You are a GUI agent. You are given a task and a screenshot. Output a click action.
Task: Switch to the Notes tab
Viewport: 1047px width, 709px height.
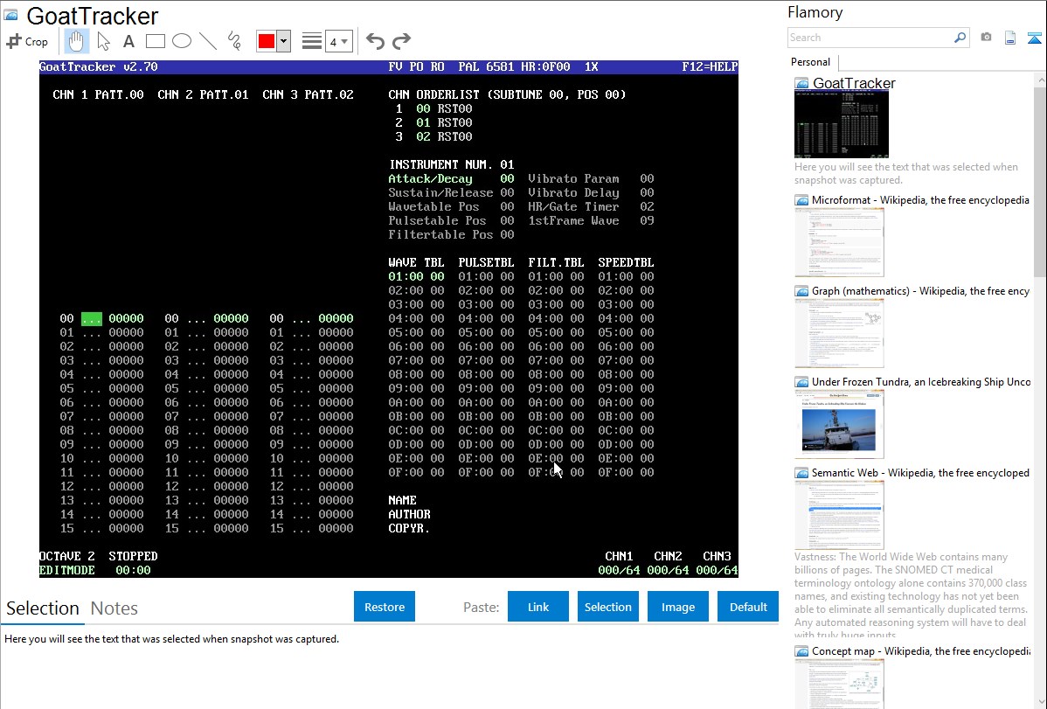[114, 608]
